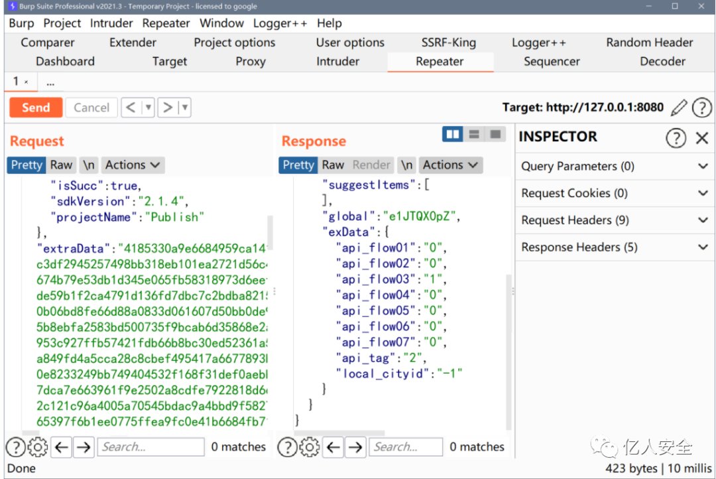Open the Project menu
Image resolution: width=716 pixels, height=479 pixels.
coord(62,23)
